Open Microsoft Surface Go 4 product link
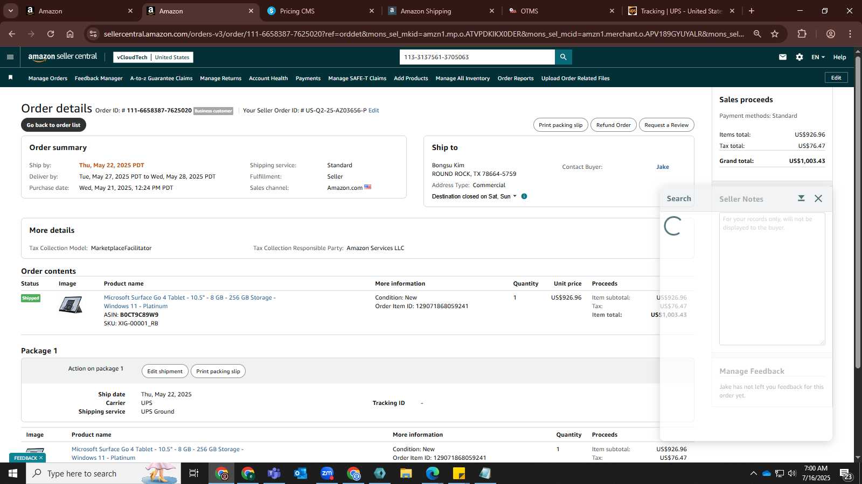This screenshot has height=484, width=862. (190, 302)
